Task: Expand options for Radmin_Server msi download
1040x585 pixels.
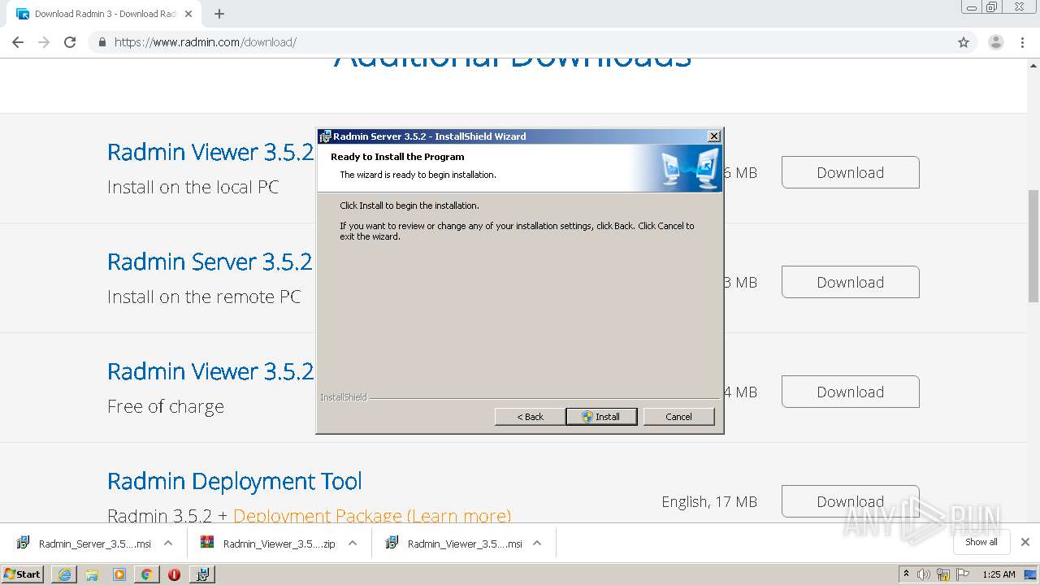Action: [168, 543]
